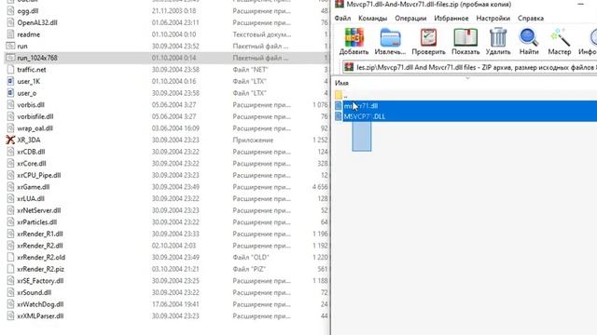Click the XR_3DA application icon
Viewport: 597px width, 335px height.
tap(10, 141)
